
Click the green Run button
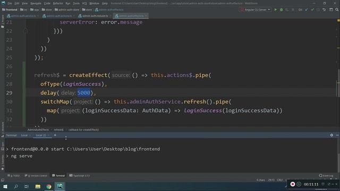pos(276,10)
